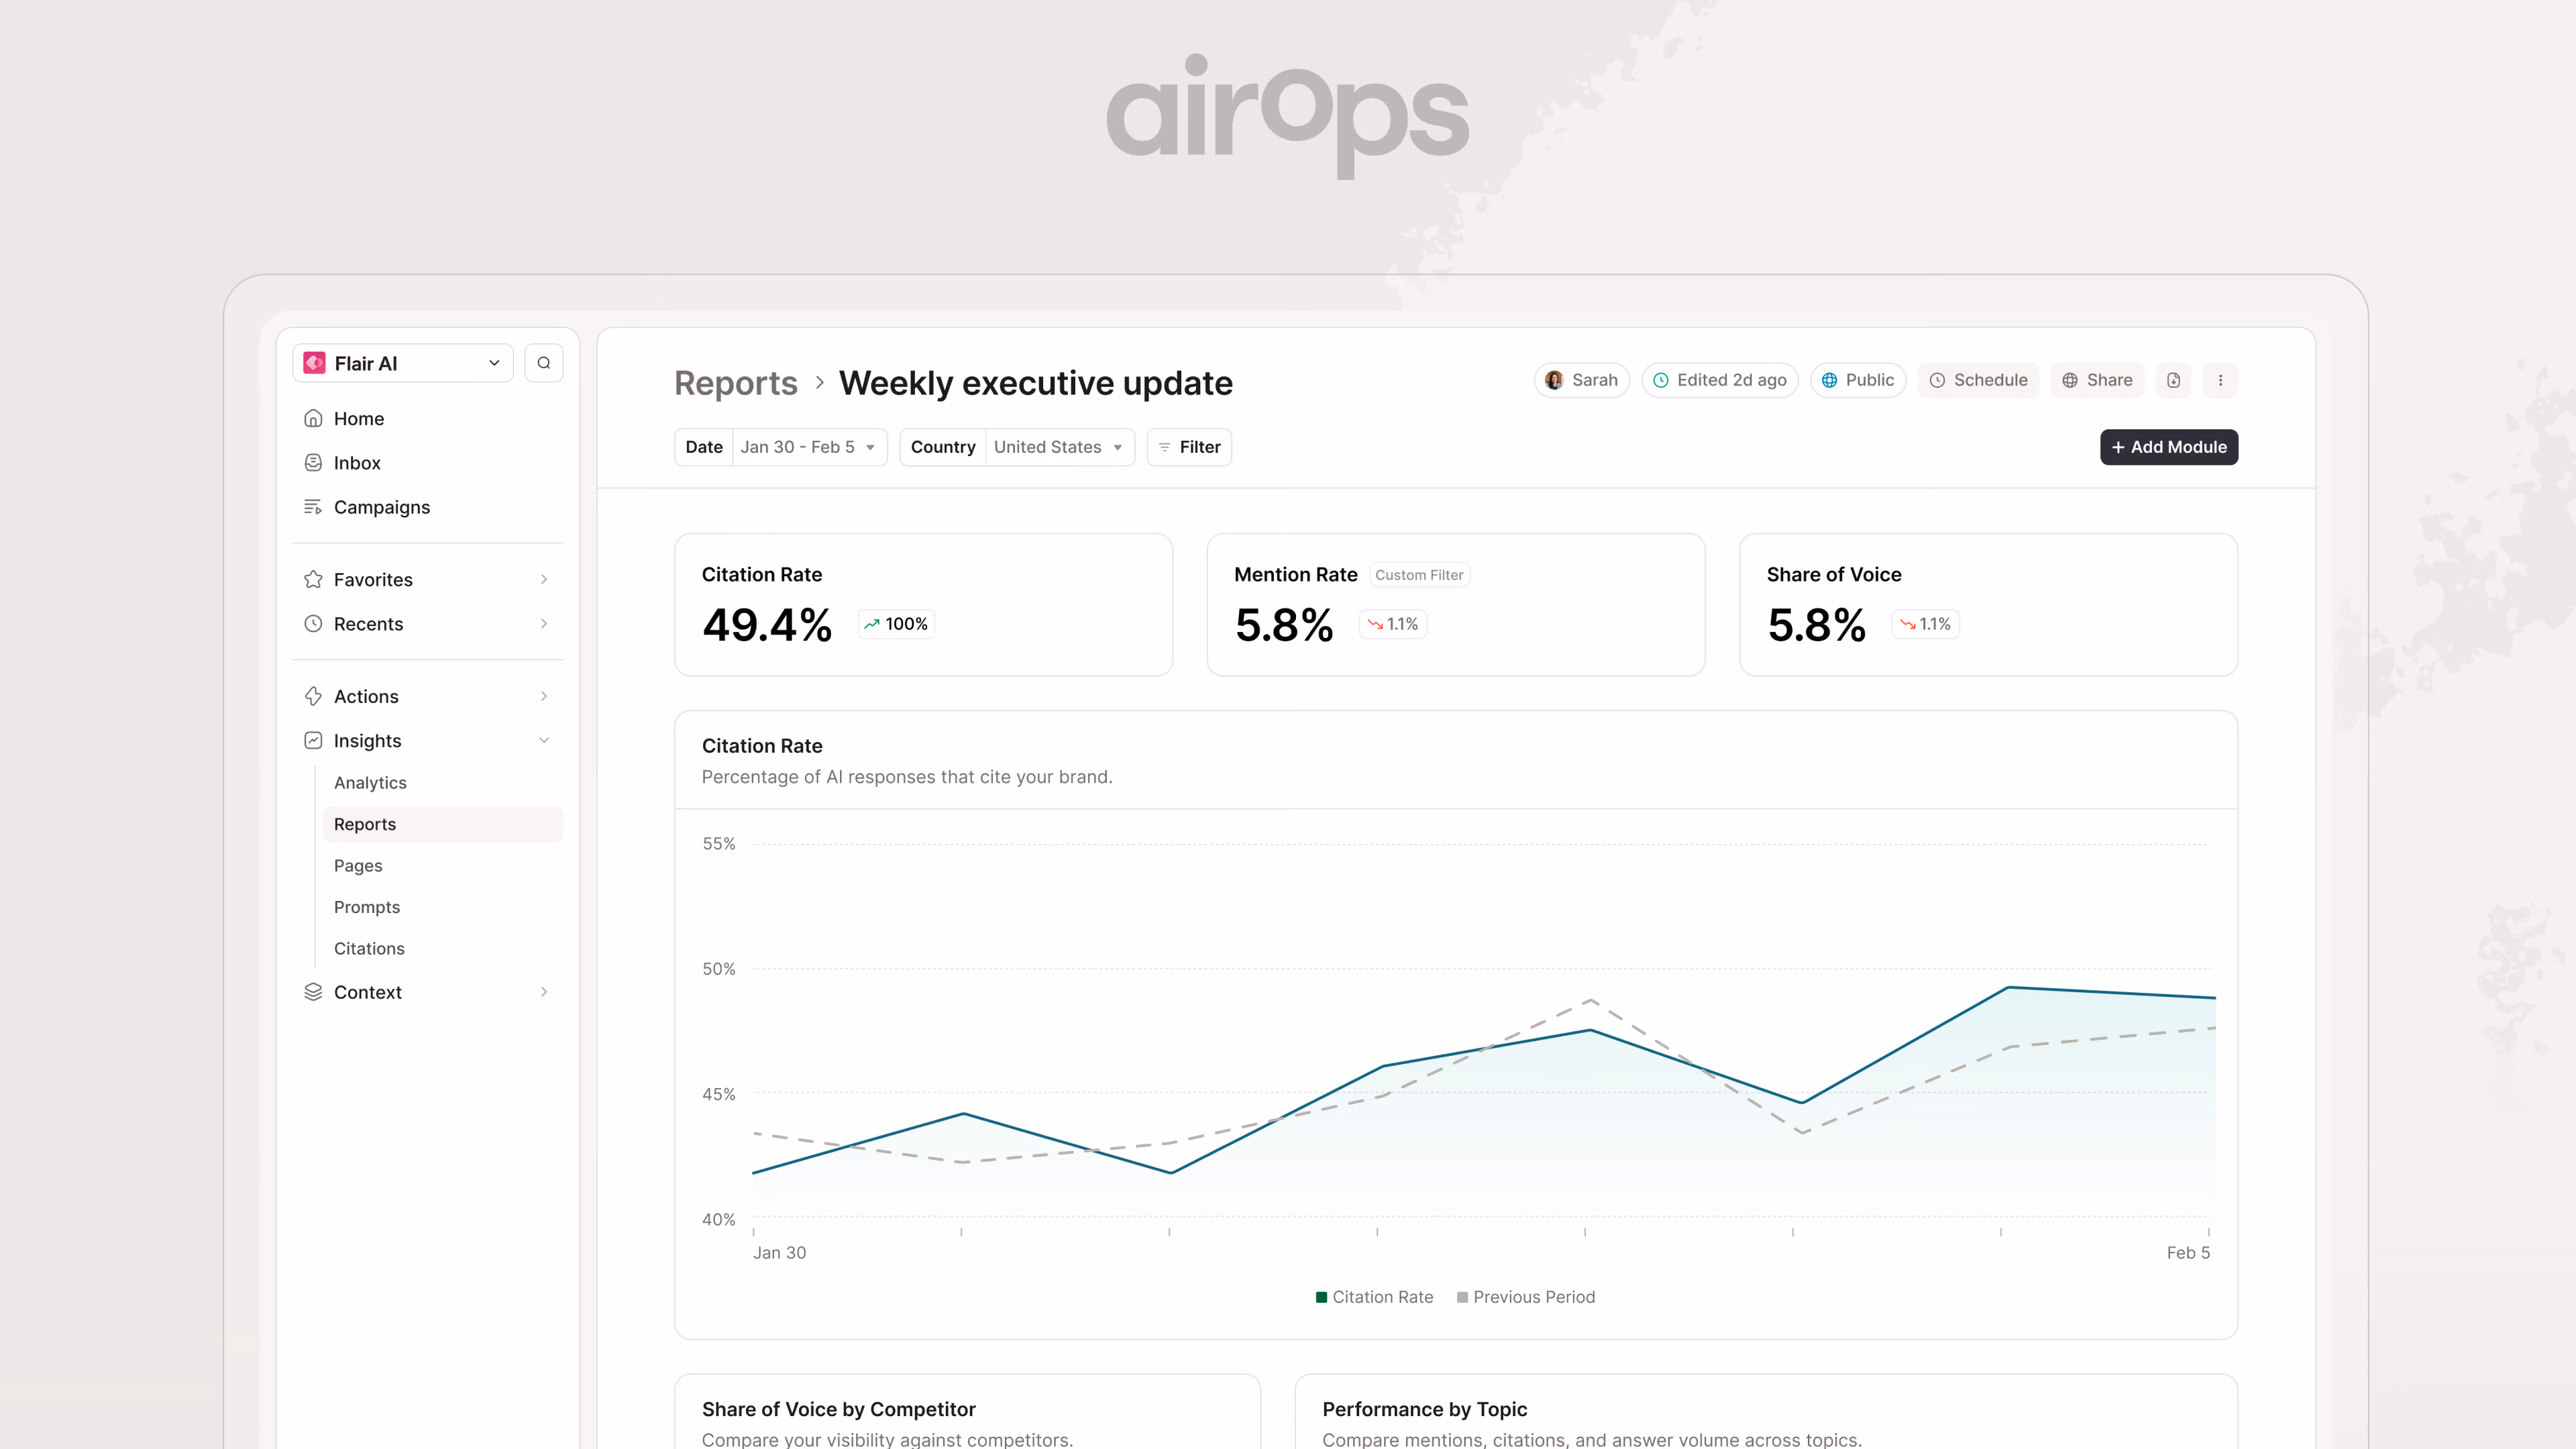This screenshot has height=1449, width=2576.
Task: Click the Sarah author chip
Action: (x=1582, y=380)
